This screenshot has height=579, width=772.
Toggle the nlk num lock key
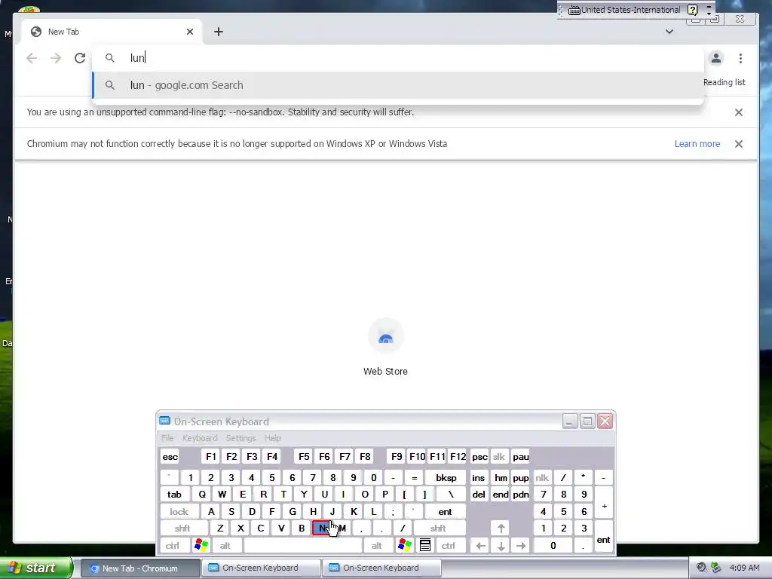pos(542,477)
